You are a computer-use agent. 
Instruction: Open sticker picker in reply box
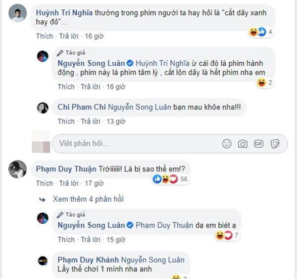pos(275,144)
